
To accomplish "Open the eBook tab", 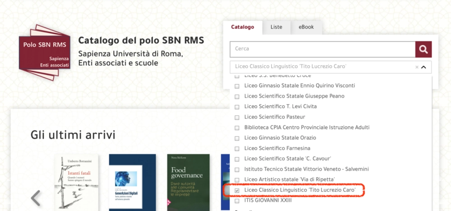I will (306, 27).
